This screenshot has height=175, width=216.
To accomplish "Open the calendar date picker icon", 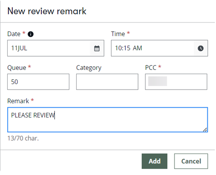I will (x=97, y=48).
